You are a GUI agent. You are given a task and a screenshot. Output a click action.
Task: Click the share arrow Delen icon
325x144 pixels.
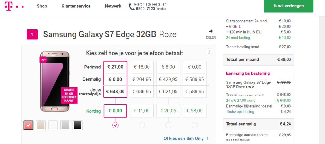point(211,31)
